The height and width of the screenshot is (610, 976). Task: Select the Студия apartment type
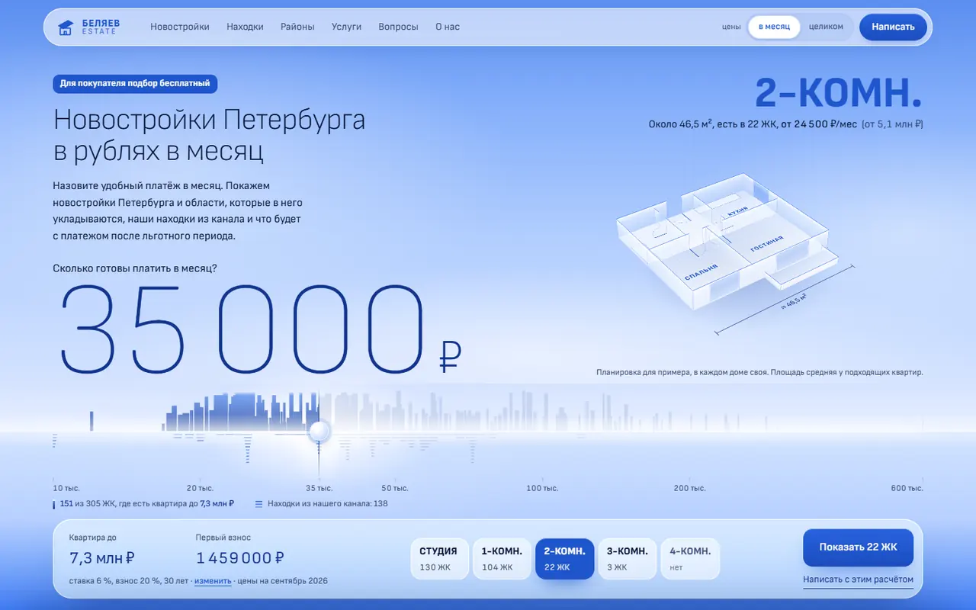pos(438,559)
